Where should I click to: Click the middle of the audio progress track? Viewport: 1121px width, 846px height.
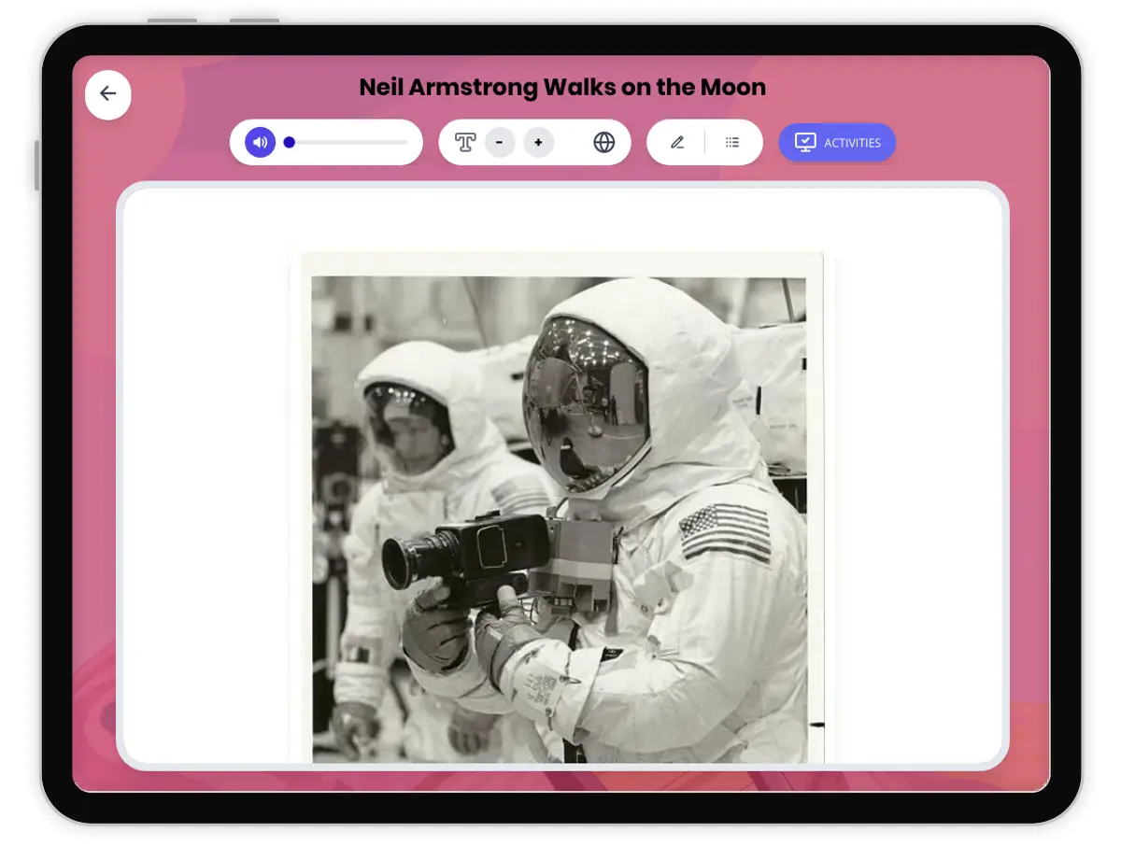coord(348,143)
